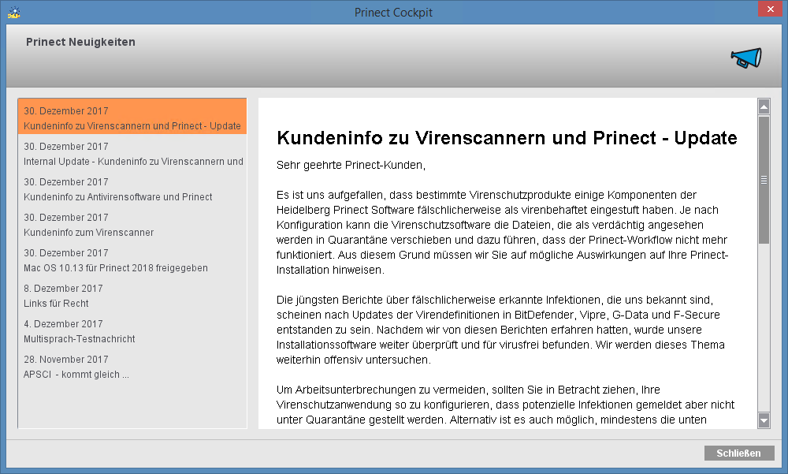Click the greeting 'Sehr geehrte Prinect-Kunden,'

351,166
